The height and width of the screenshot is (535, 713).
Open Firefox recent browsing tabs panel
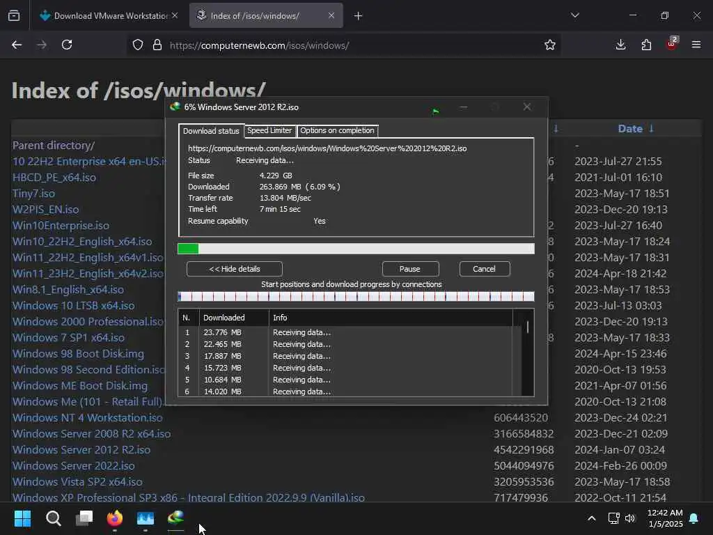click(14, 15)
